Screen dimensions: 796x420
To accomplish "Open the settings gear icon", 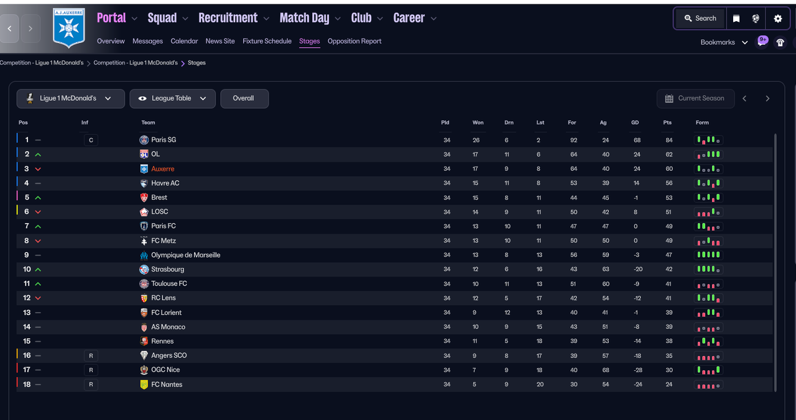I will pyautogui.click(x=778, y=19).
